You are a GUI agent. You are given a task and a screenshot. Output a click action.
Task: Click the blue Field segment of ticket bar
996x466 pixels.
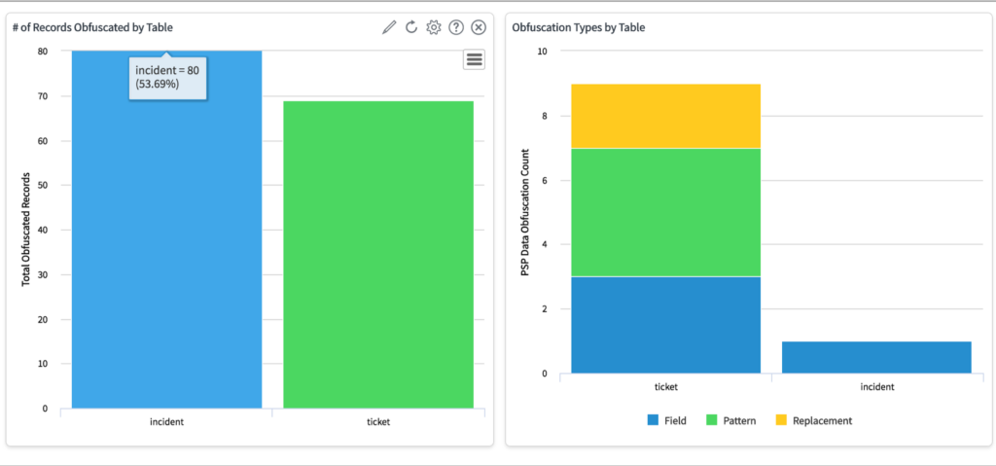665,325
